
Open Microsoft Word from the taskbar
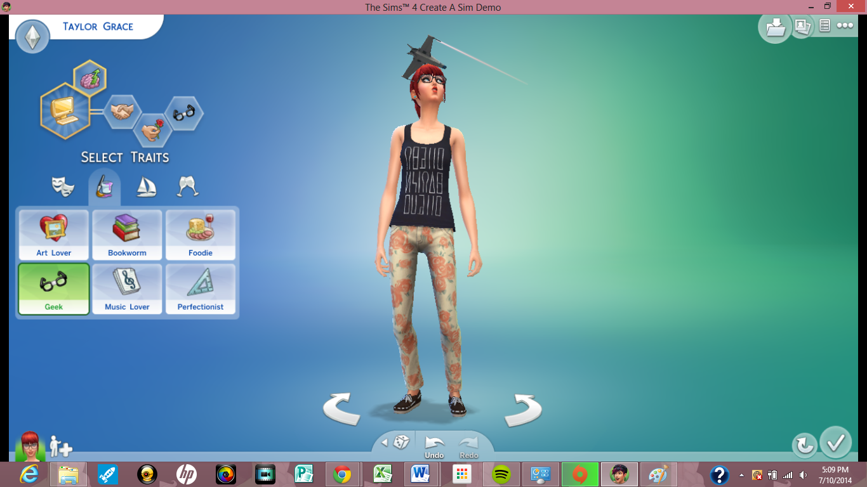point(421,474)
